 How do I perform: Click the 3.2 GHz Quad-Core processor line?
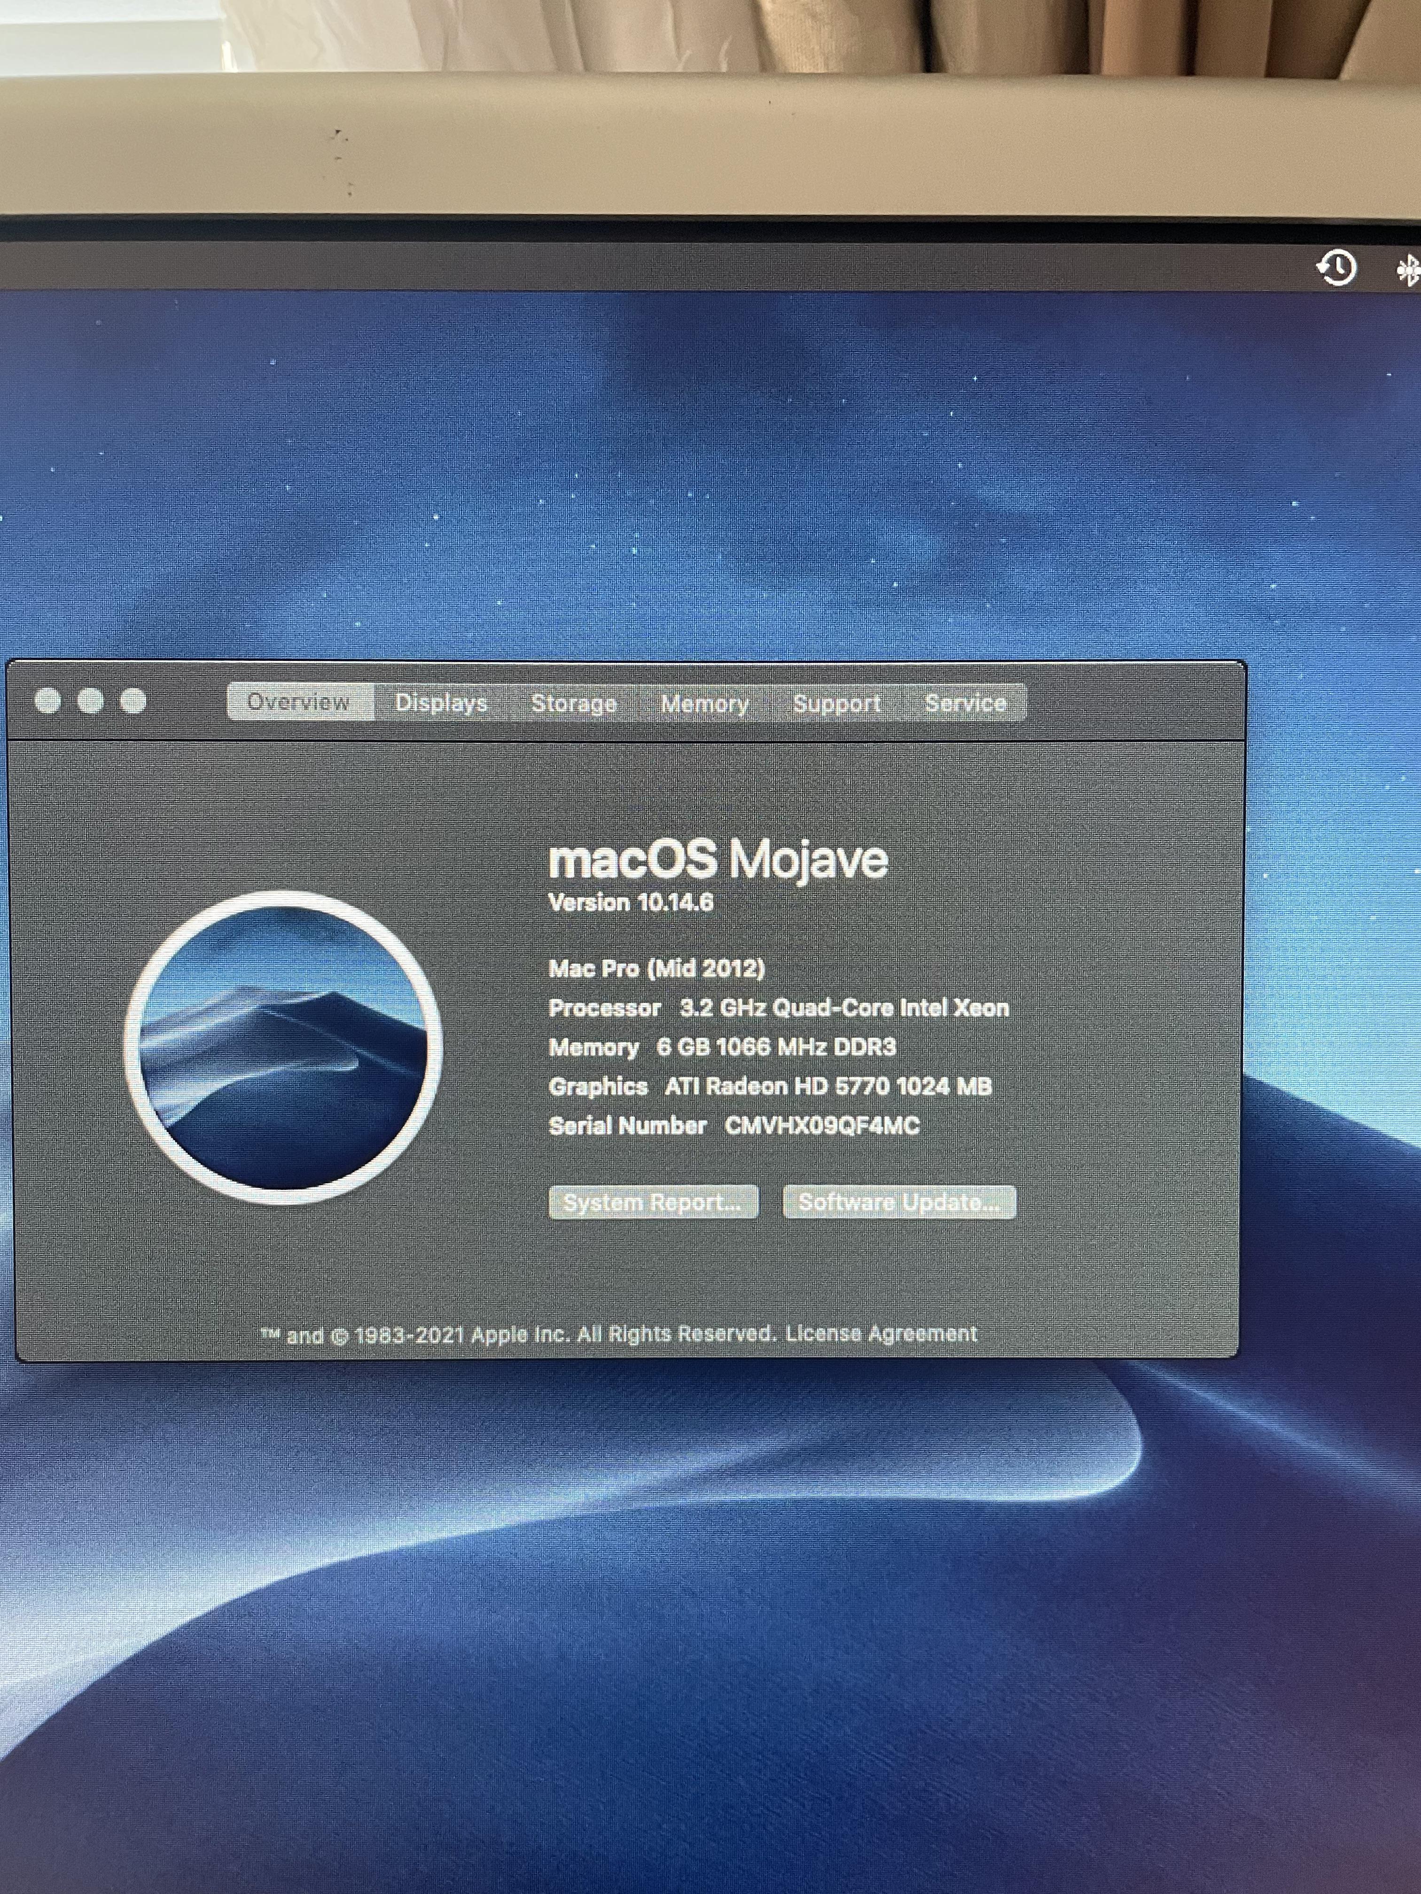pos(780,1009)
